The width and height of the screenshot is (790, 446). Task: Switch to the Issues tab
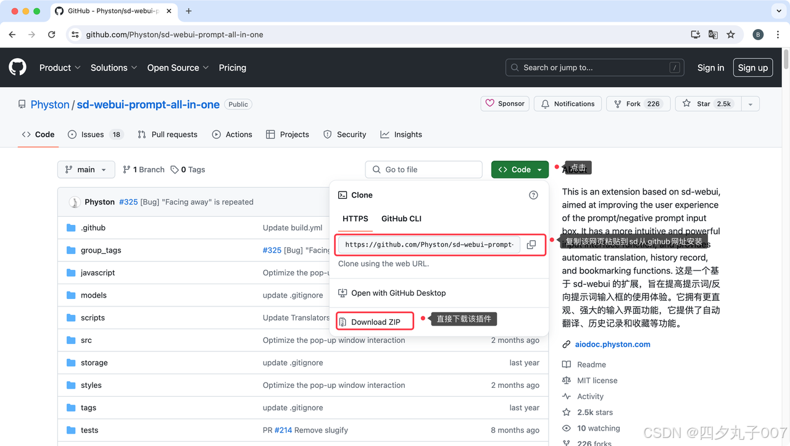[94, 135]
